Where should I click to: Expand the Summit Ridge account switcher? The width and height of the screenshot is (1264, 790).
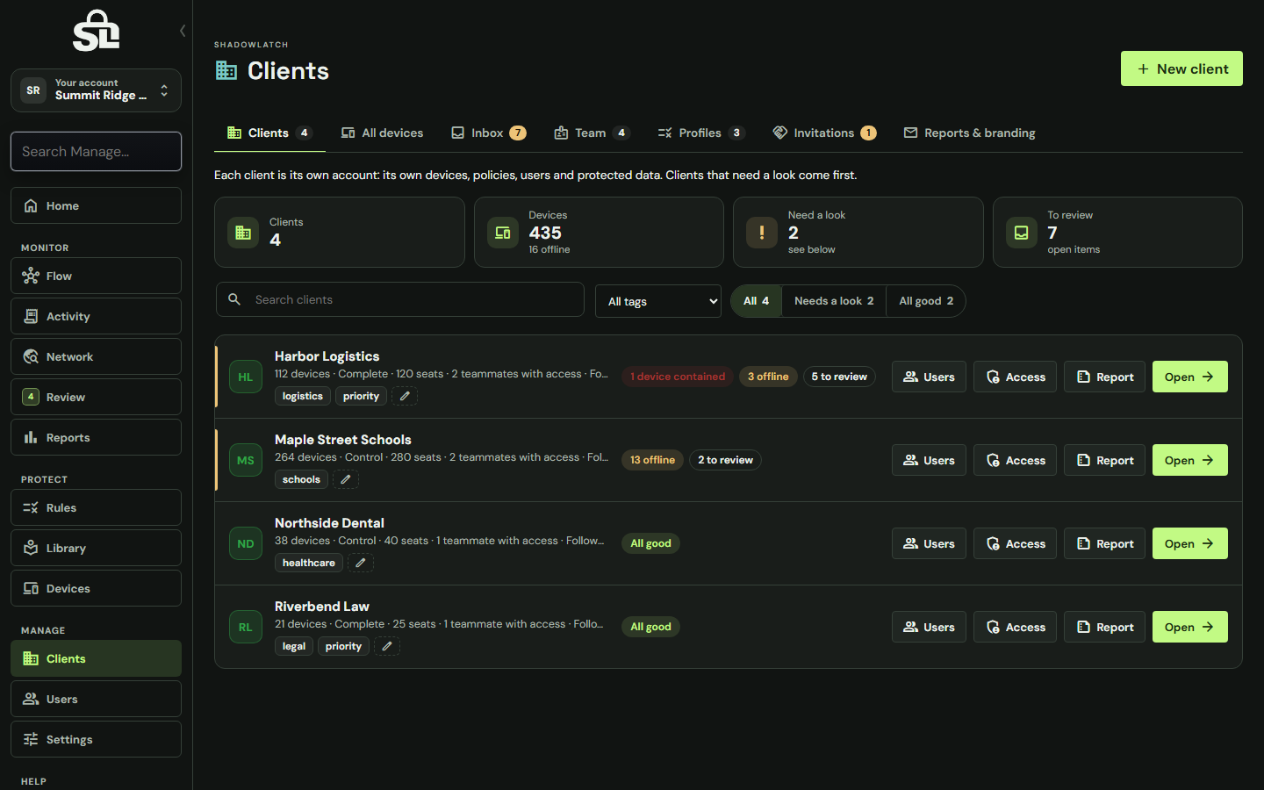coord(96,90)
